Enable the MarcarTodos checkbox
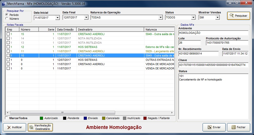This screenshot has width=254, height=135. [7, 118]
